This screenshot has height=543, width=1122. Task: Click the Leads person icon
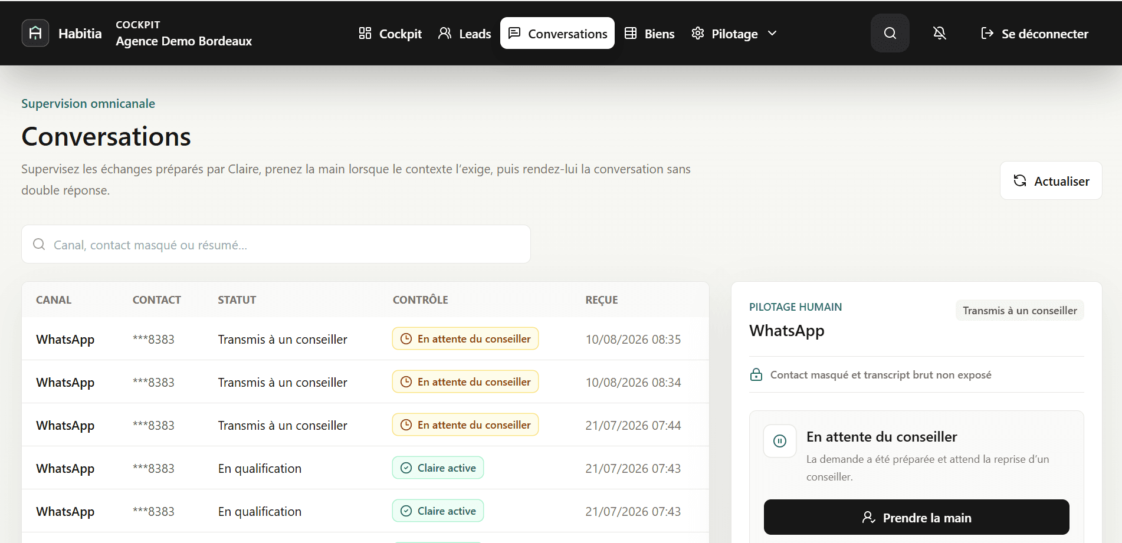(445, 33)
